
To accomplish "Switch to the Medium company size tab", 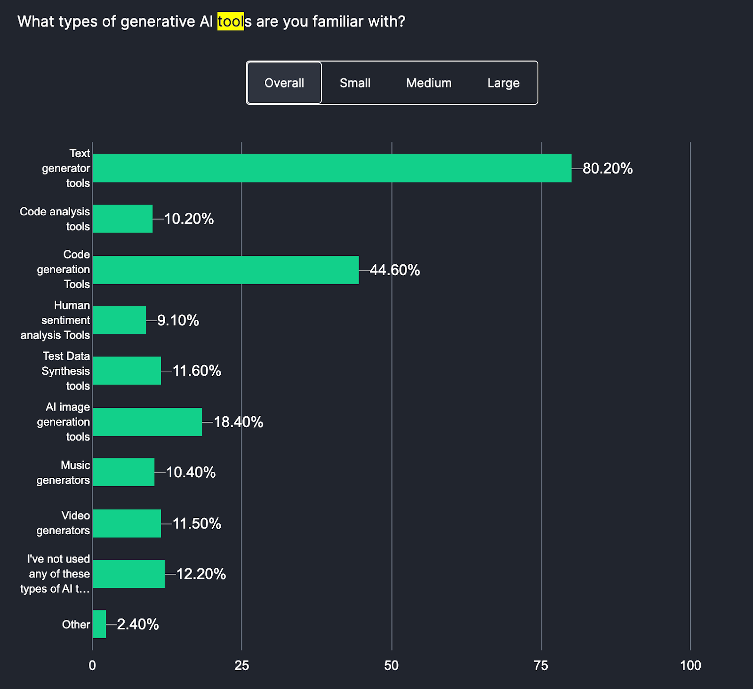I will coord(428,83).
